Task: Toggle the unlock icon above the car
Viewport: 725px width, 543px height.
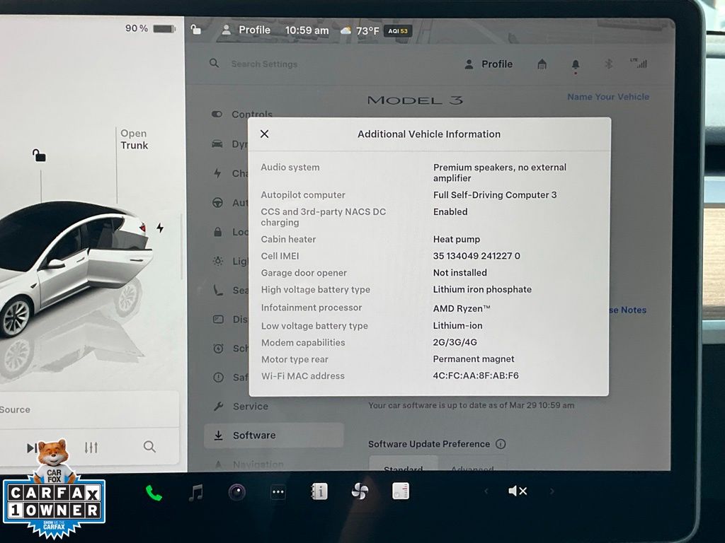Action: point(40,156)
